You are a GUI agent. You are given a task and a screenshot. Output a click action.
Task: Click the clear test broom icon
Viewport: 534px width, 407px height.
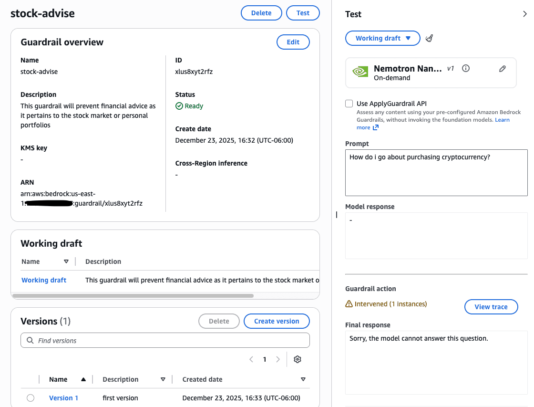pyautogui.click(x=429, y=38)
